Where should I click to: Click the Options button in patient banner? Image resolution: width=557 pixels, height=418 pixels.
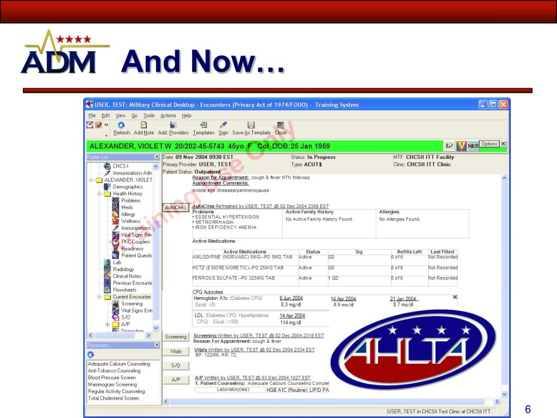[489, 144]
